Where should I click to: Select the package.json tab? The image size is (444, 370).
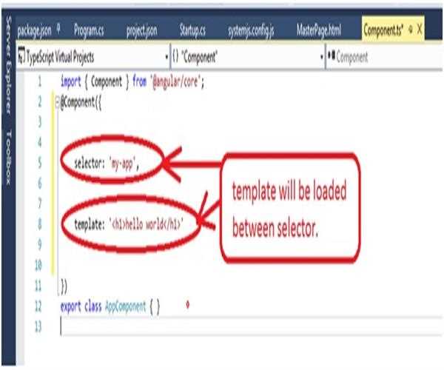coord(33,30)
